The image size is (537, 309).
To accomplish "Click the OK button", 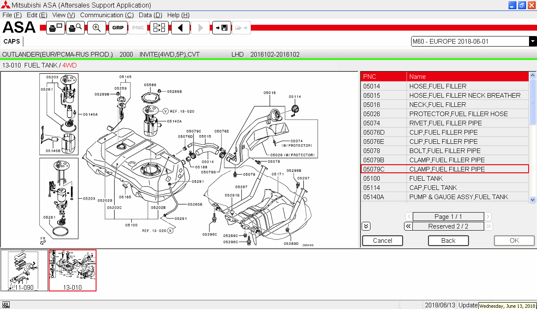I will coord(514,241).
